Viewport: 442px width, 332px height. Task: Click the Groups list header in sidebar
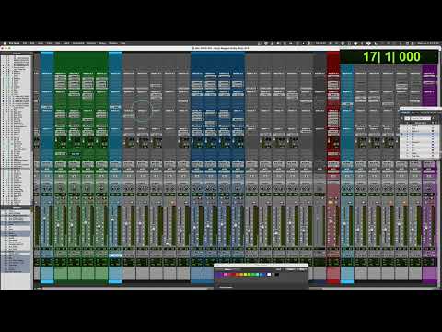pos(17,208)
